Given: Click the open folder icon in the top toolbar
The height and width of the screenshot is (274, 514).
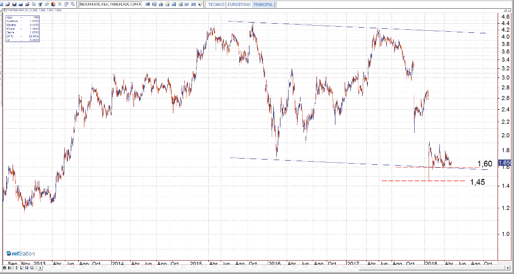Looking at the screenshot, I should pyautogui.click(x=8, y=4).
